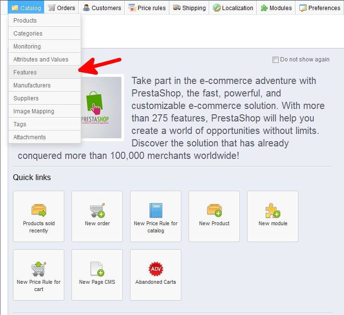
Task: Click New module link text
Action: point(273,223)
